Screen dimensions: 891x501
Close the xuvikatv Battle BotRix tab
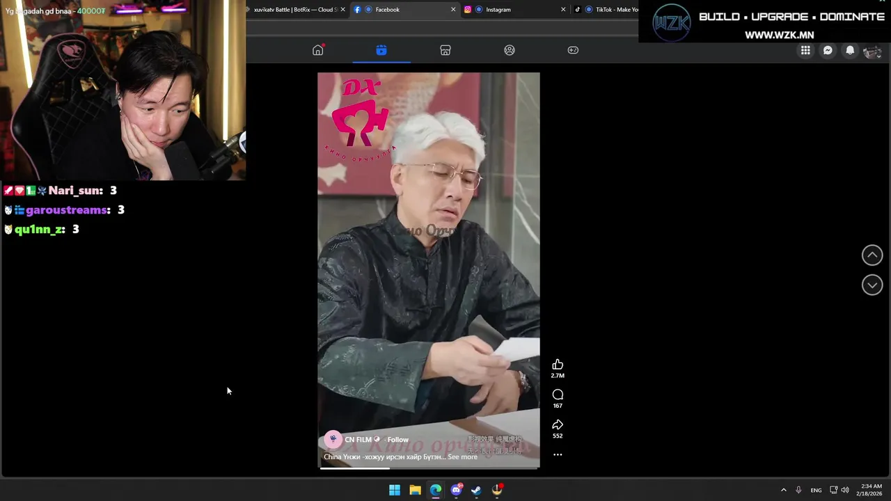[x=342, y=10]
